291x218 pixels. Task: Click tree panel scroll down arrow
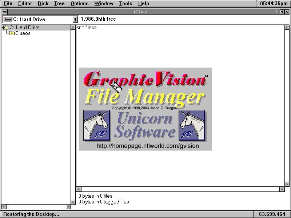pos(73,202)
